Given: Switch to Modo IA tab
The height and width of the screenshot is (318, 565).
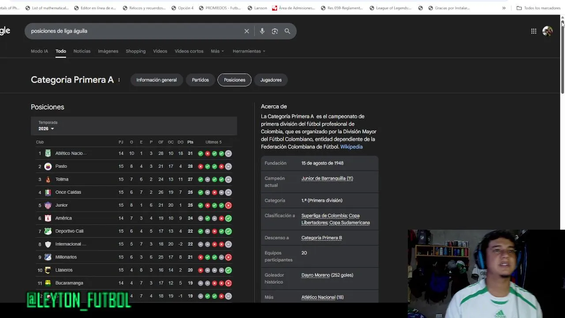Looking at the screenshot, I should 39,51.
